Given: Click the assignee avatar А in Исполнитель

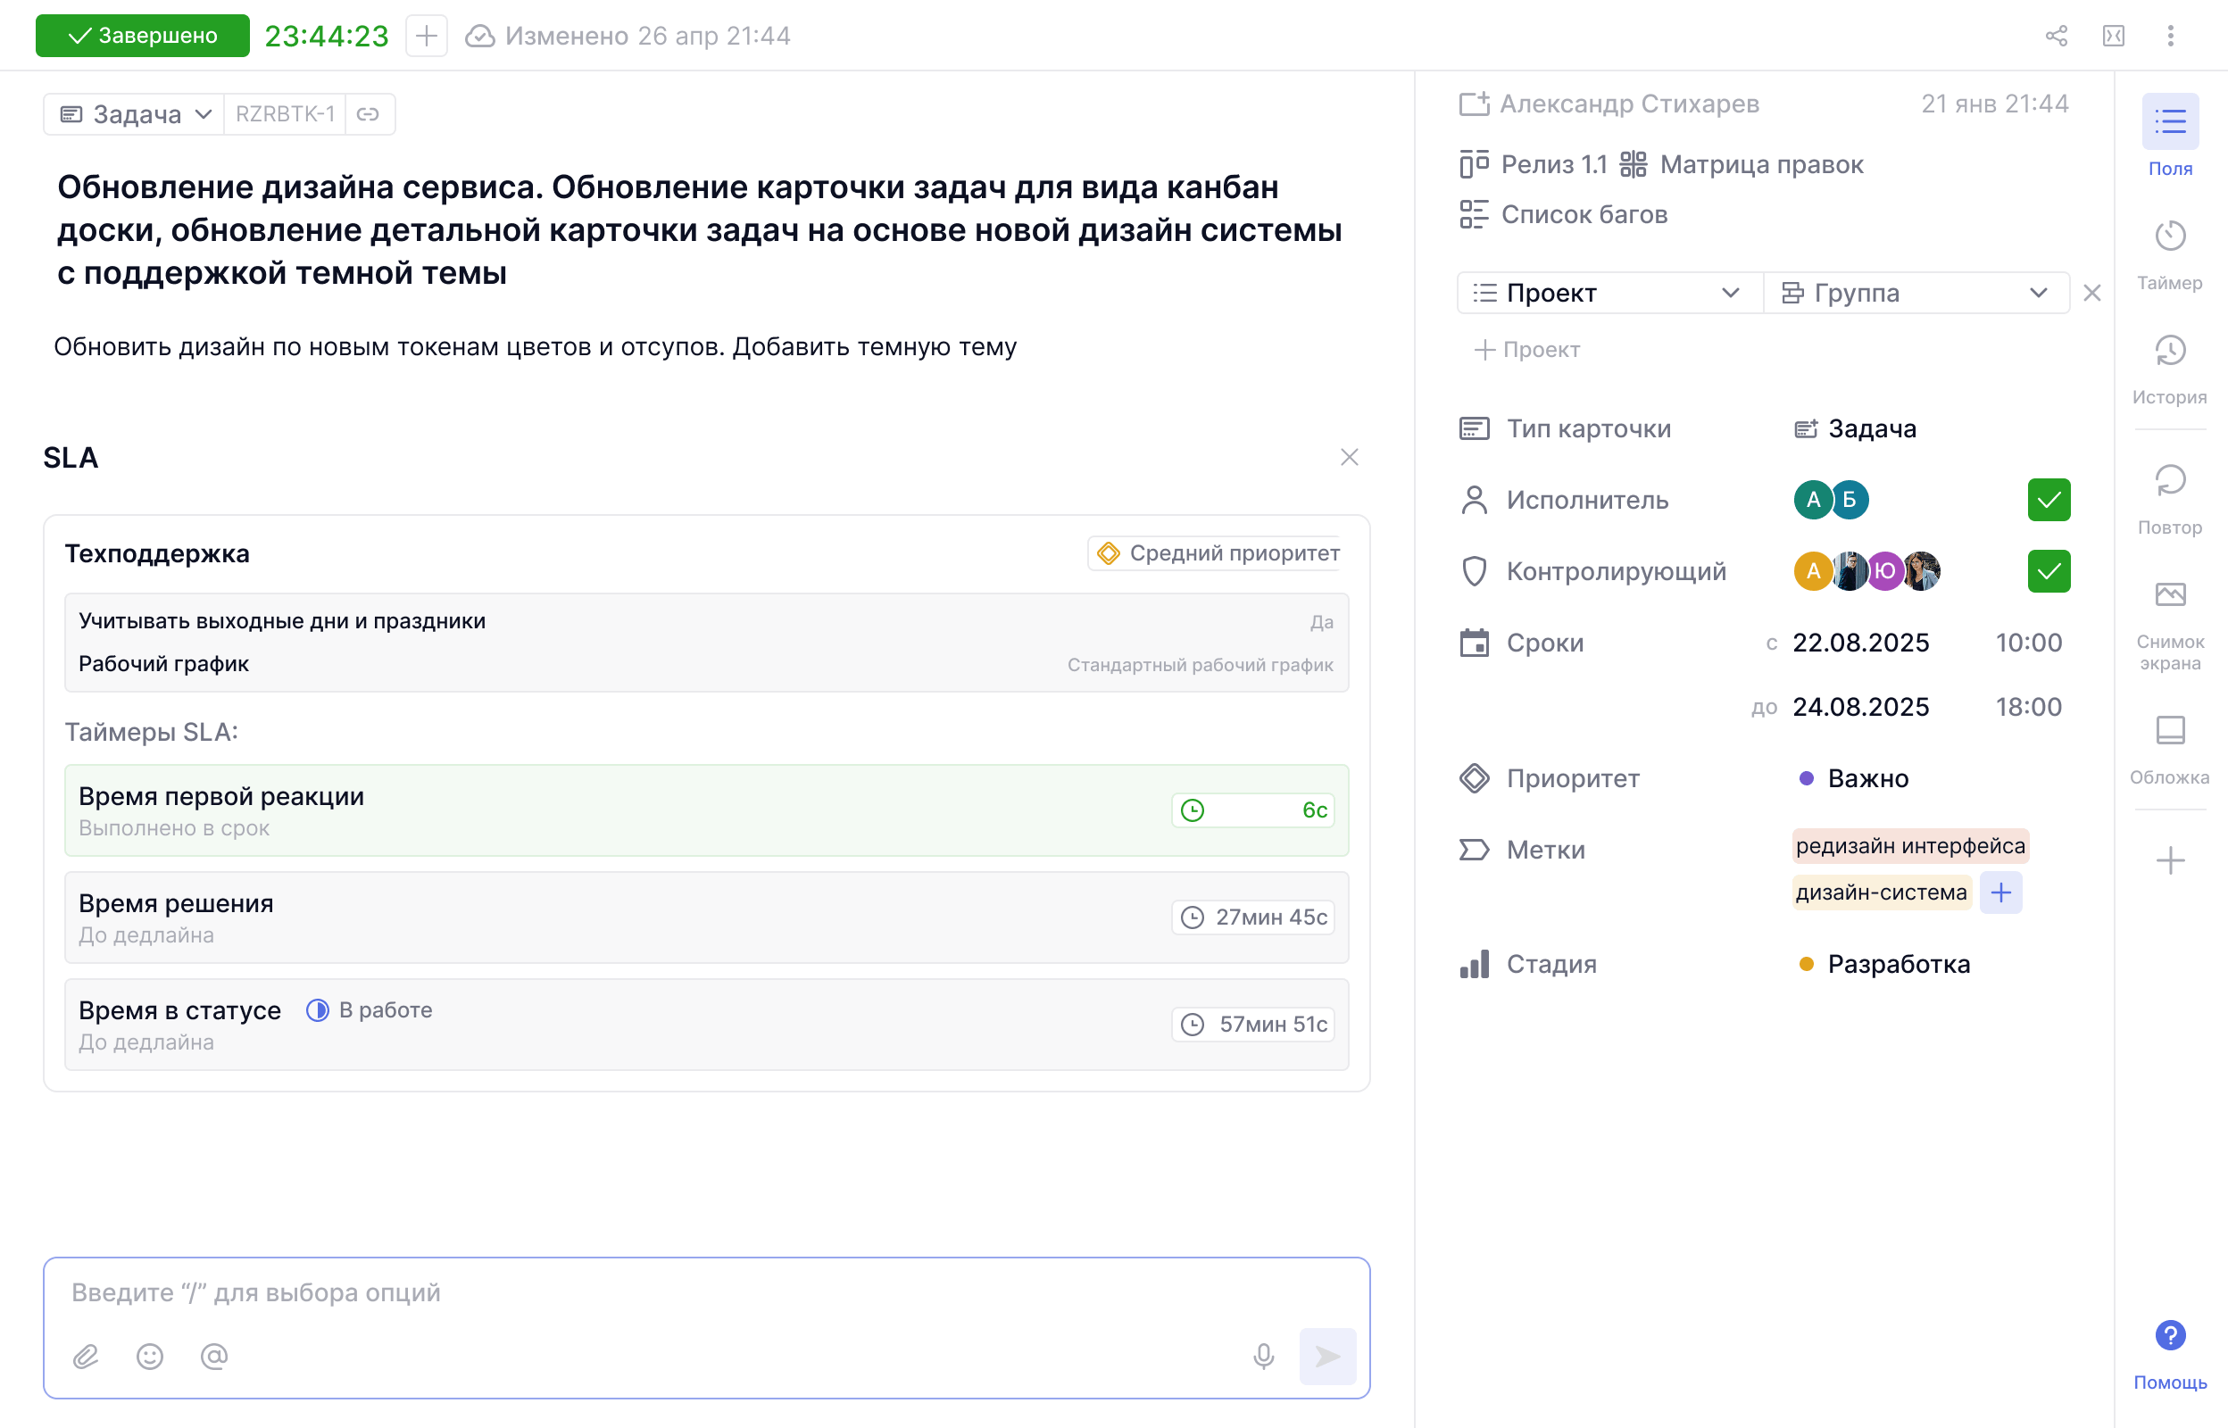Looking at the screenshot, I should click(1813, 500).
